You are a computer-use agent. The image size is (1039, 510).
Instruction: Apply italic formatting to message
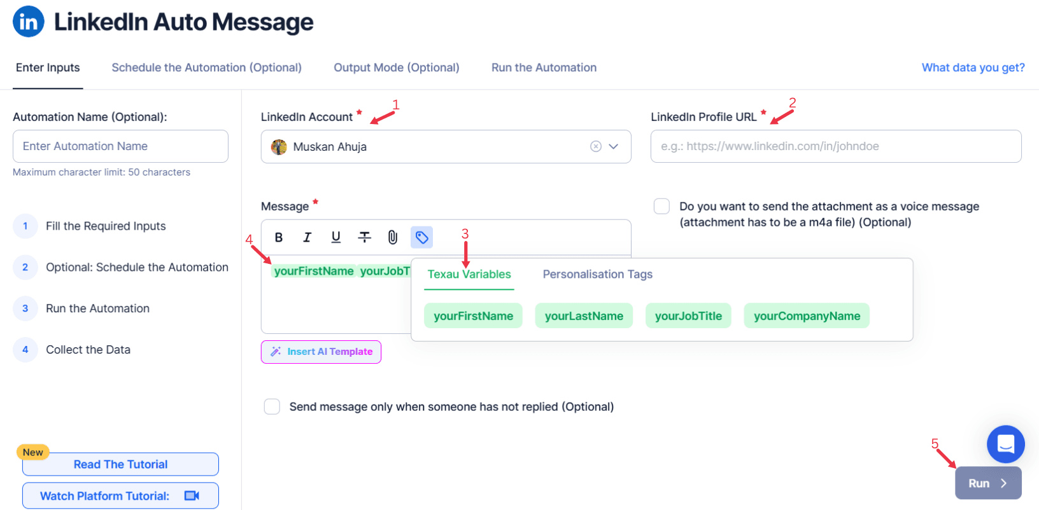click(x=307, y=237)
